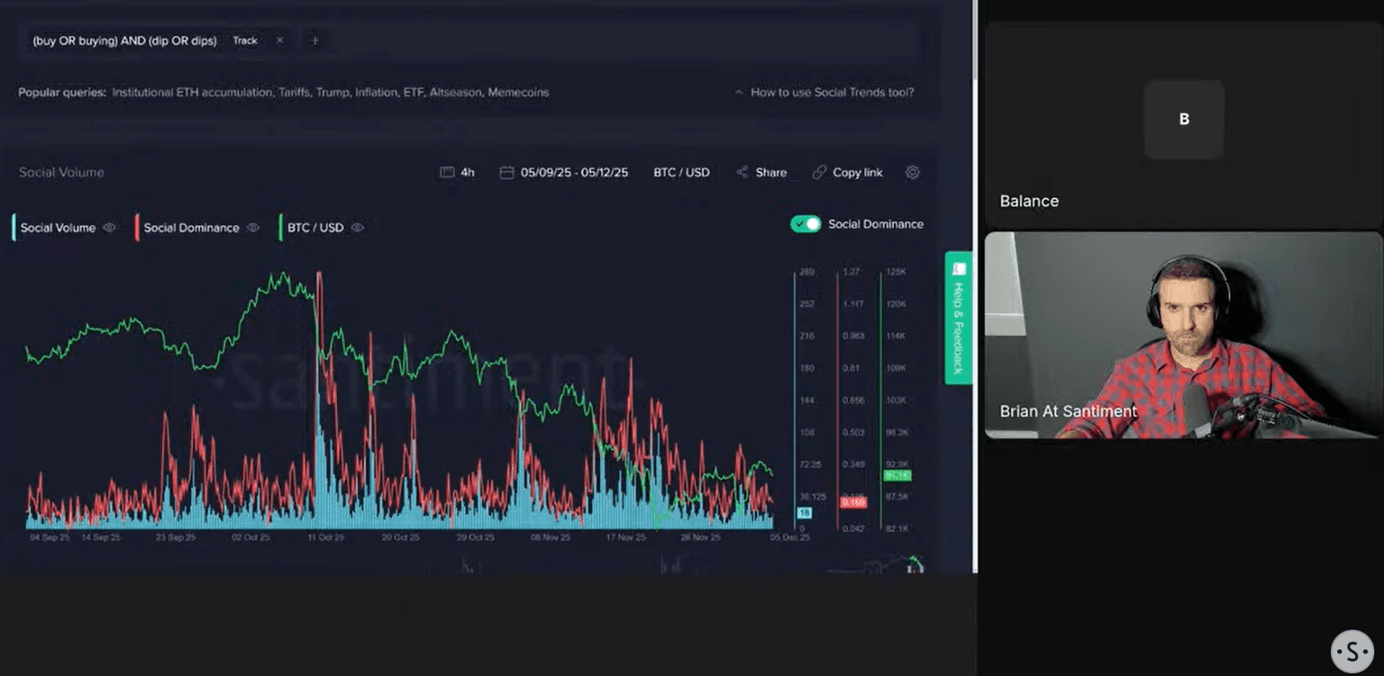1384x676 pixels.
Task: Click the Santiment logo in bottom corner
Action: [x=1352, y=652]
